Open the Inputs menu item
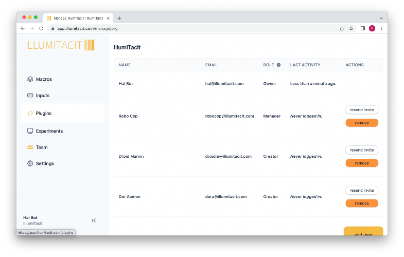 [x=63, y=96]
